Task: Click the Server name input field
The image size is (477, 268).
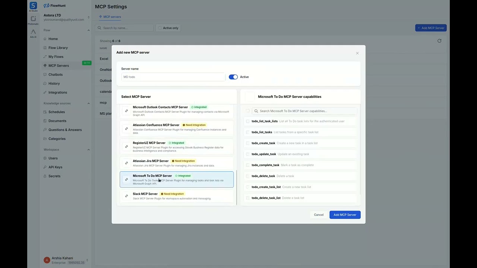Action: pyautogui.click(x=173, y=77)
